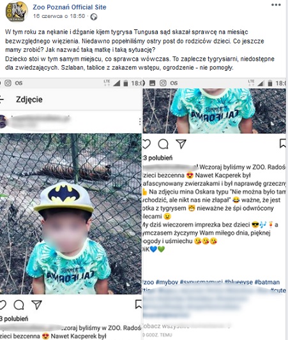Open the post timestamp 16 czerwca 18:50
This screenshot has height=340, width=288.
tap(59, 16)
